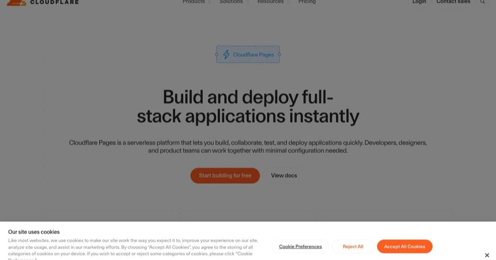Expand the Products menu
Screen dimensions: 496x260
196,2
